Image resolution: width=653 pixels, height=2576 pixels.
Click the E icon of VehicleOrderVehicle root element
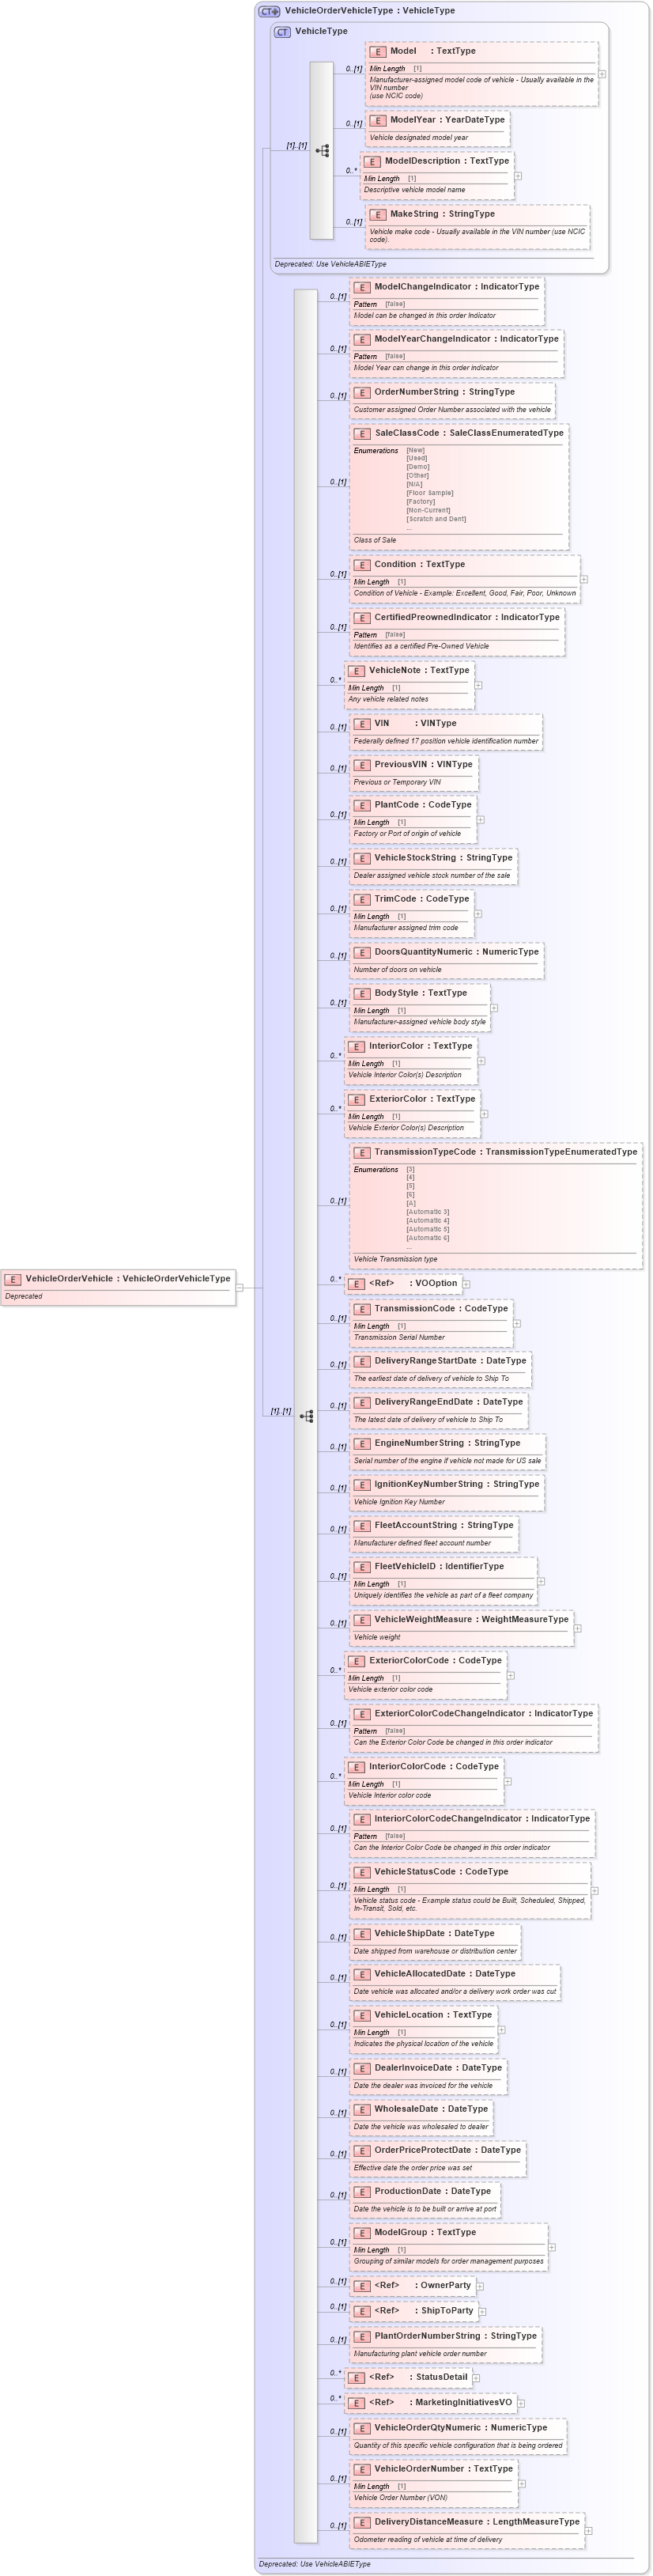coord(13,1278)
